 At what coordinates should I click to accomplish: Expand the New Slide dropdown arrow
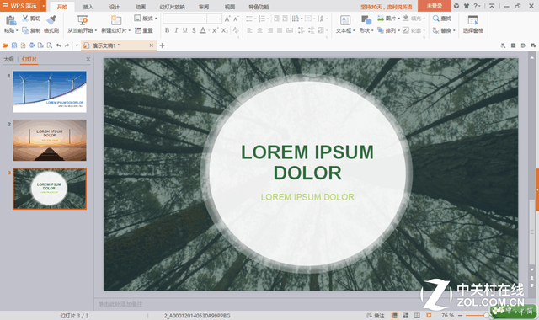(130, 30)
